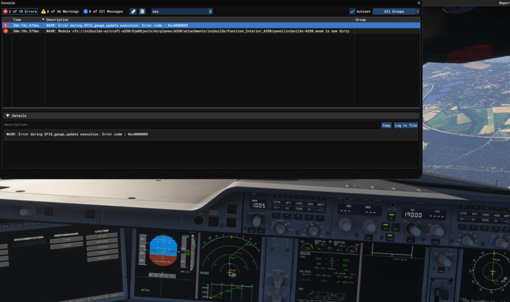Open the All Groups dropdown
The image size is (510, 302).
(x=393, y=11)
